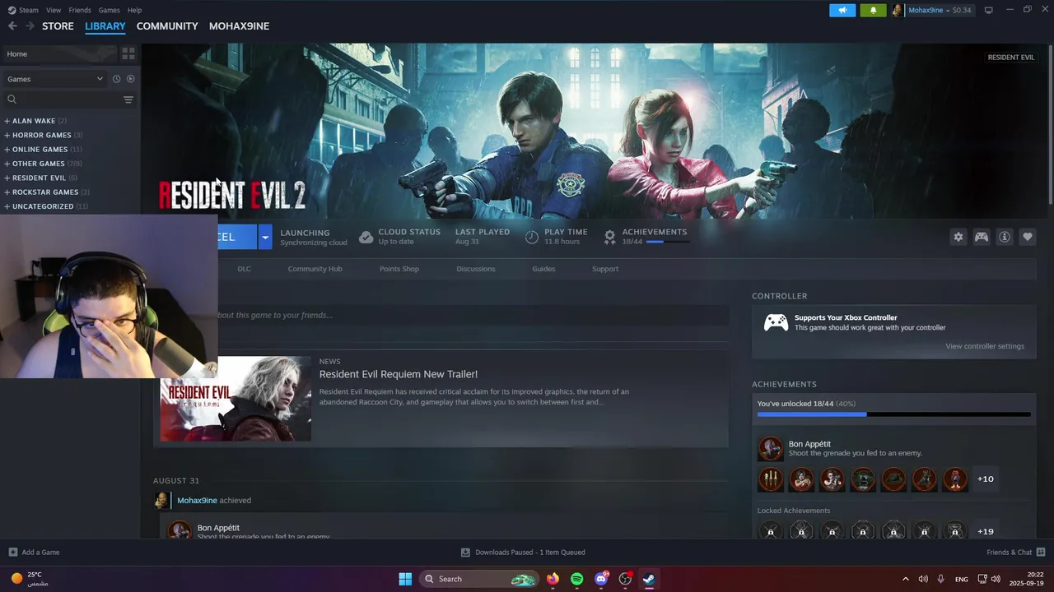The image size is (1054, 592).
Task: Open the Points Shop link
Action: point(399,269)
